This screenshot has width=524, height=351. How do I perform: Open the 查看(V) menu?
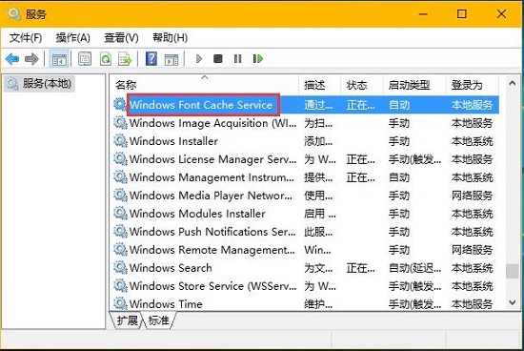pos(121,37)
